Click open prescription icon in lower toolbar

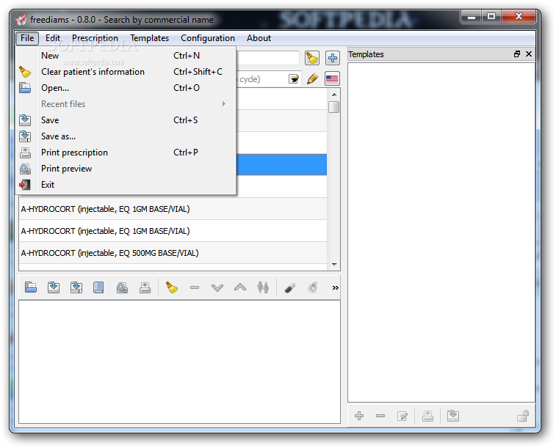coord(31,287)
